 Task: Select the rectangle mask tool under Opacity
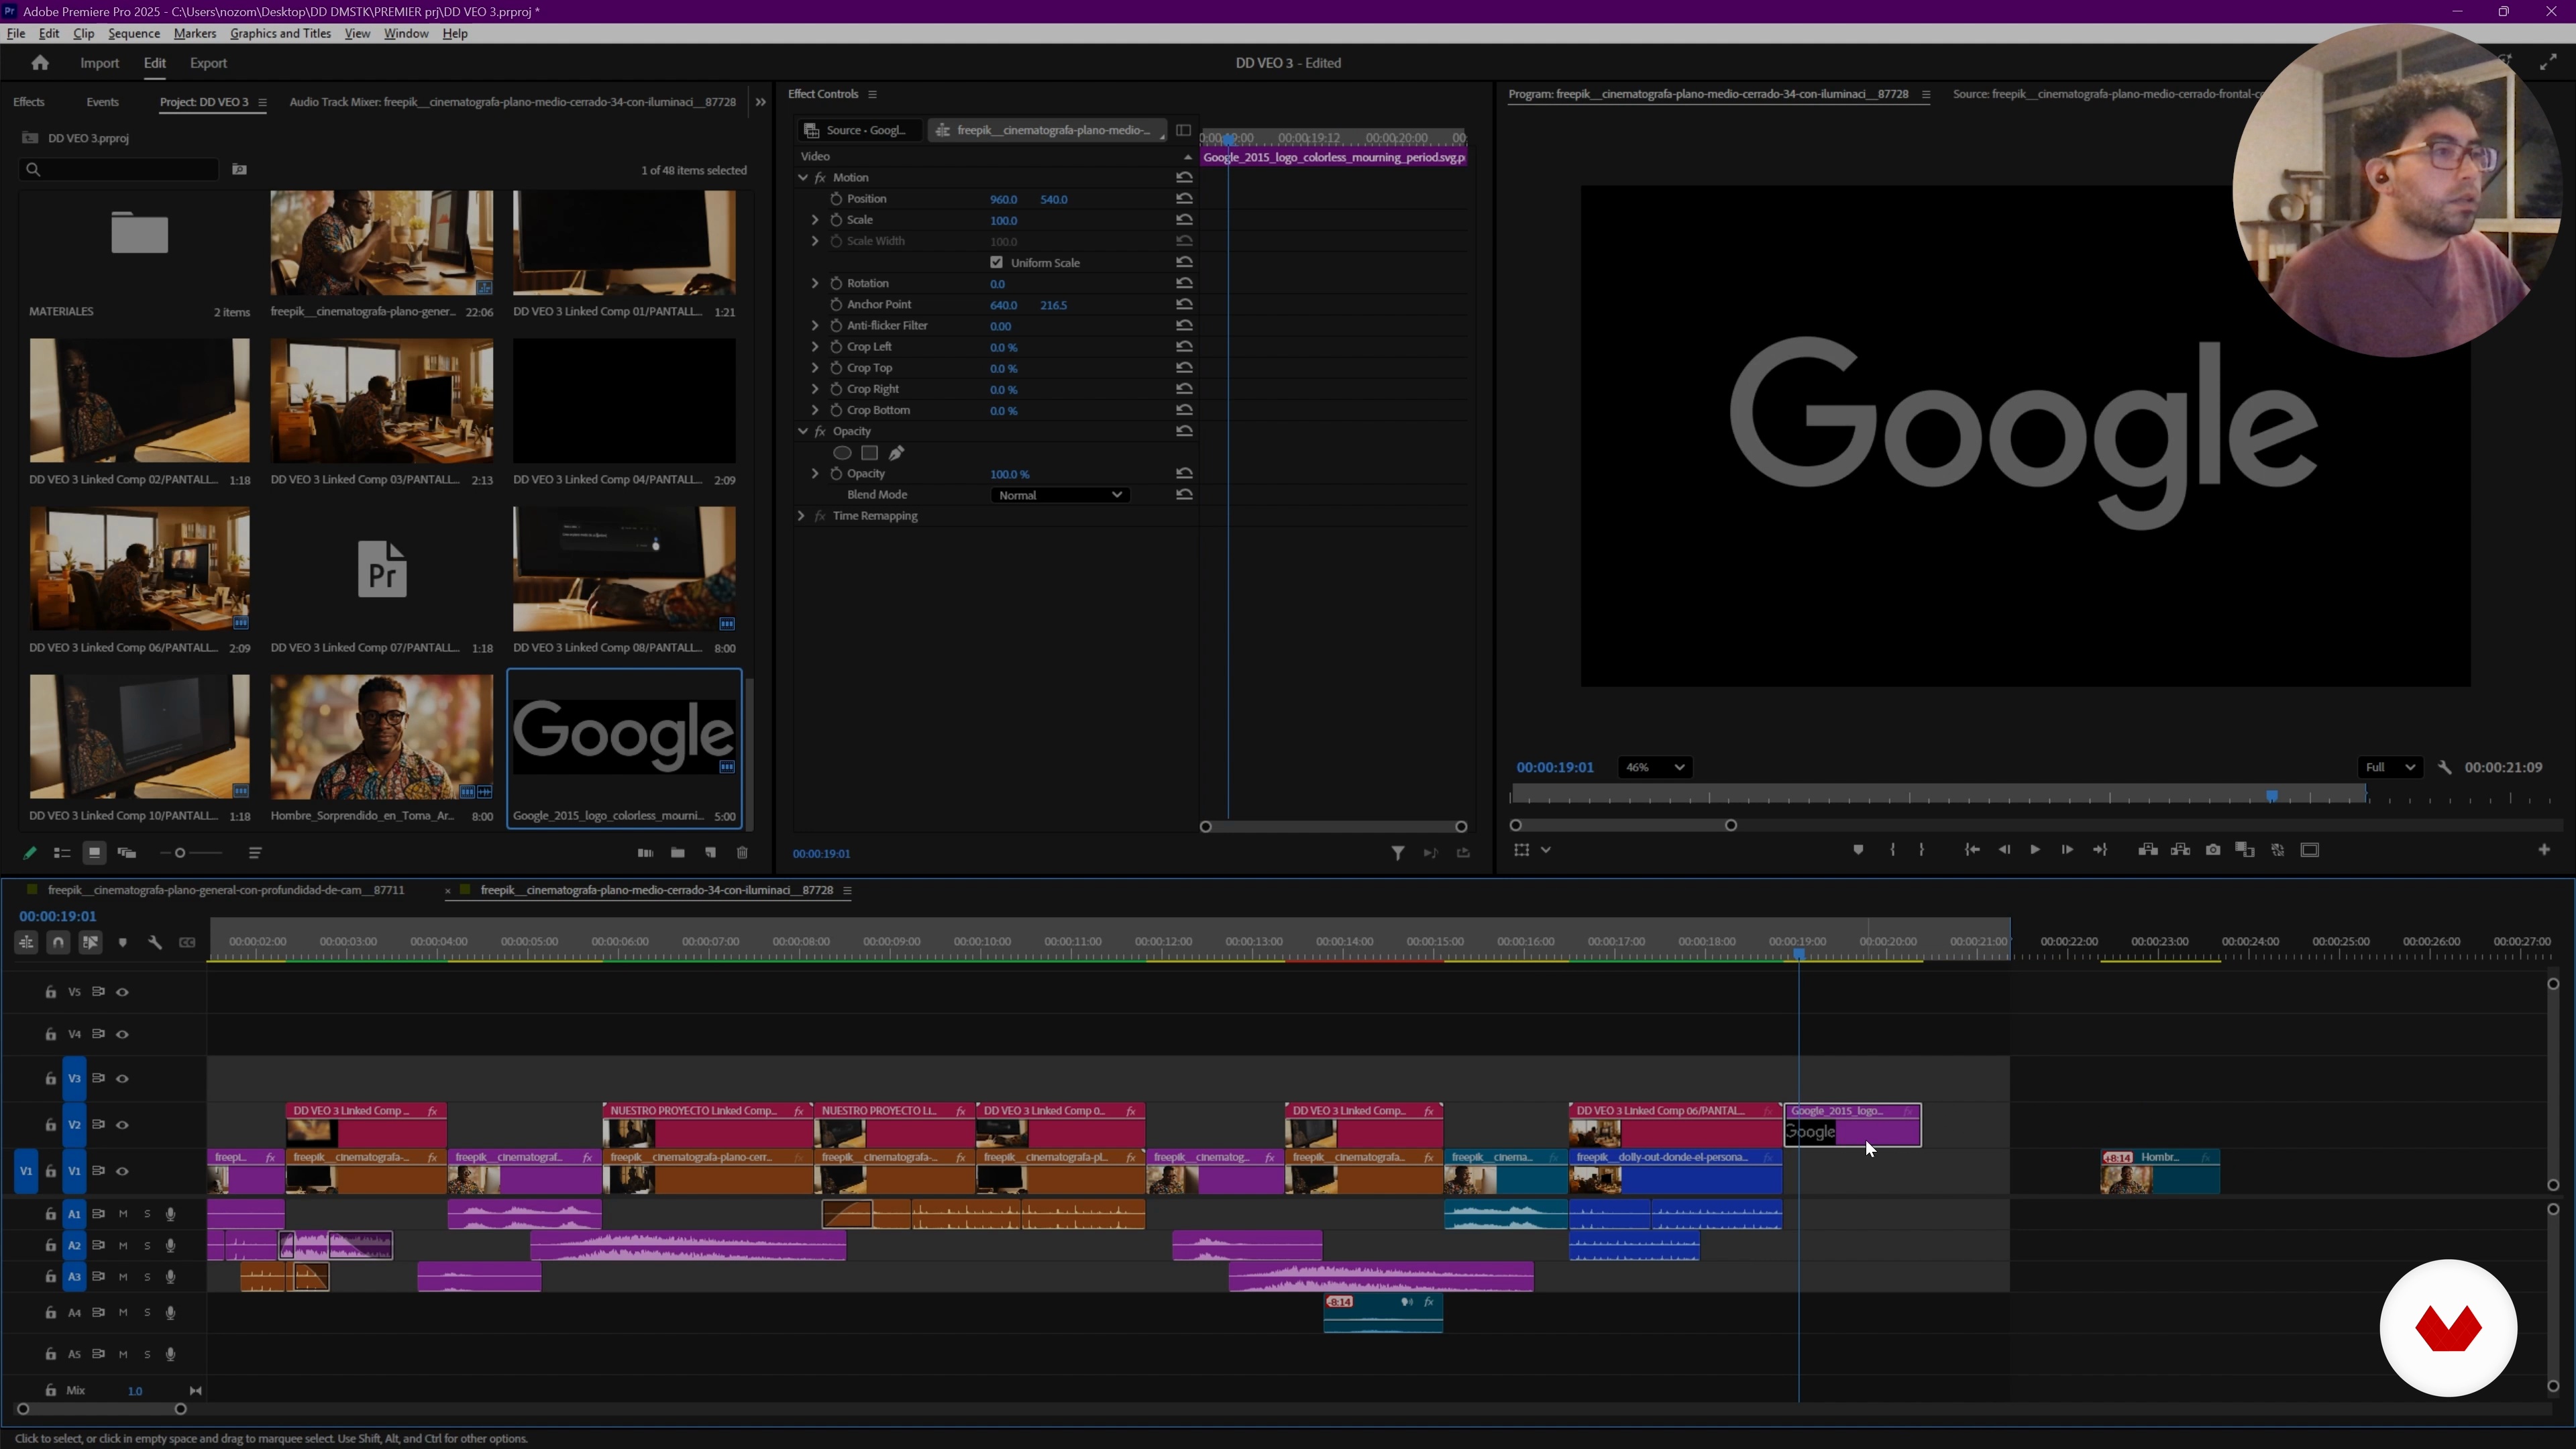(870, 453)
